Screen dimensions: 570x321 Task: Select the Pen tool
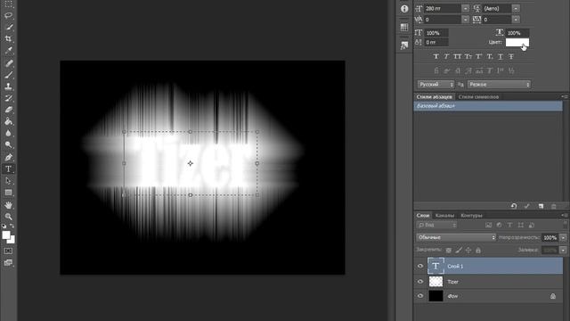tap(8, 157)
